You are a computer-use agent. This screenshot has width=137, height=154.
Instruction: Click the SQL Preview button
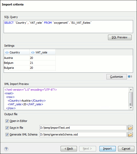120,37
